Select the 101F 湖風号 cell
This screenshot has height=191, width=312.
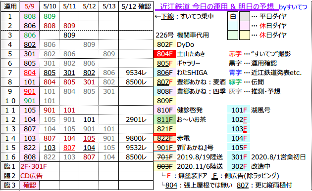239,110
